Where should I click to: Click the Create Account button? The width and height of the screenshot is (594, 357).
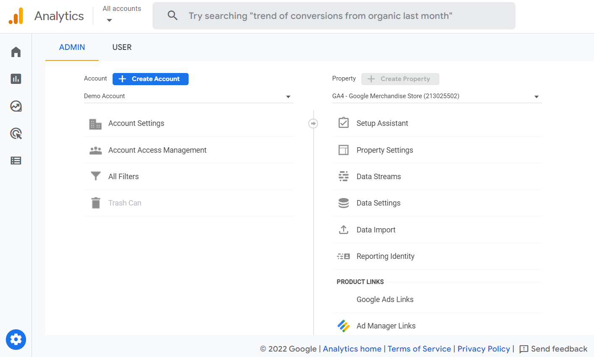point(150,79)
